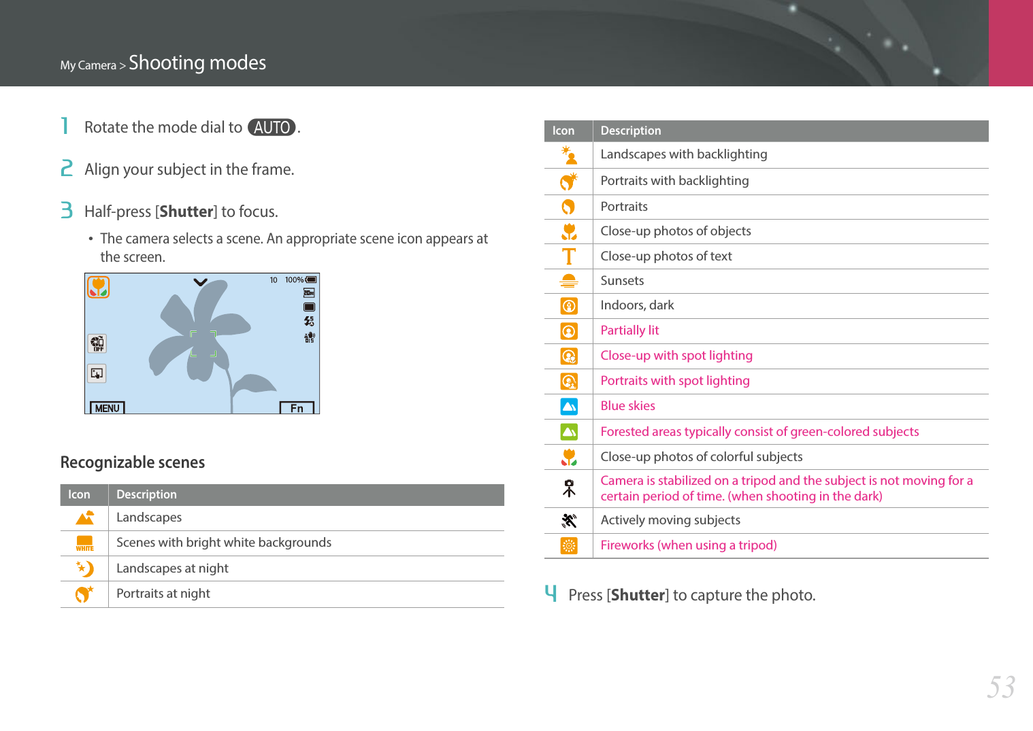This screenshot has height=731, width=1033.
Task: Open MENU on the camera preview
Action: pyautogui.click(x=108, y=408)
